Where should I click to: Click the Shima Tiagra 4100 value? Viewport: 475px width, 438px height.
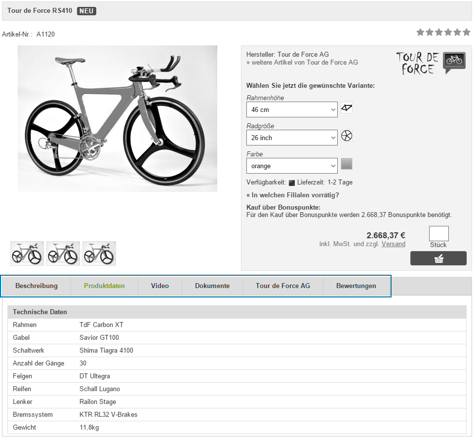click(106, 351)
